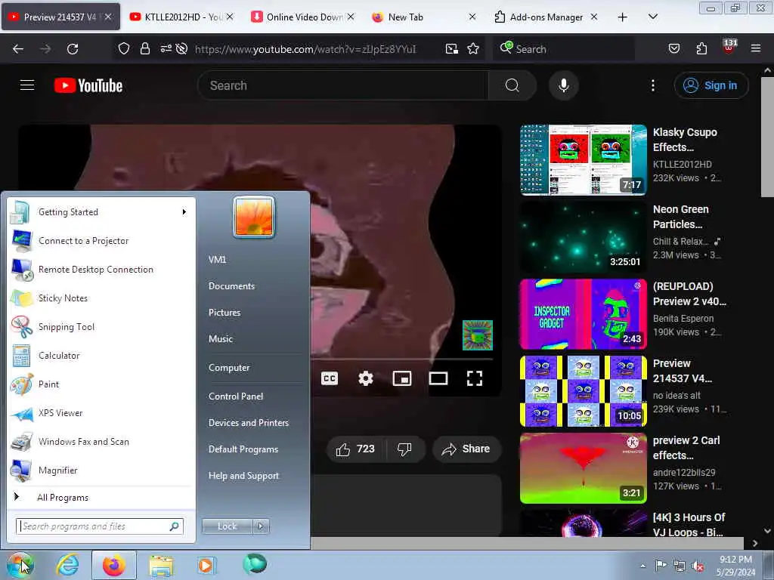Like the video with 723 likes

pyautogui.click(x=357, y=449)
